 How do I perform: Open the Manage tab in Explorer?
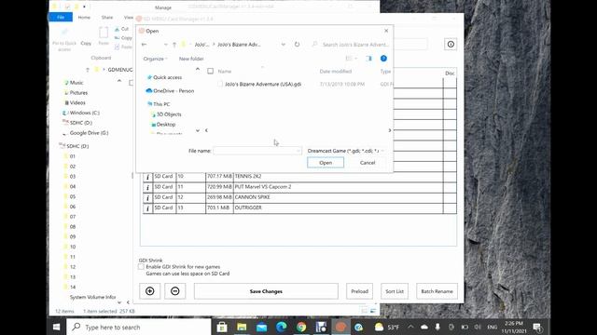(163, 7)
